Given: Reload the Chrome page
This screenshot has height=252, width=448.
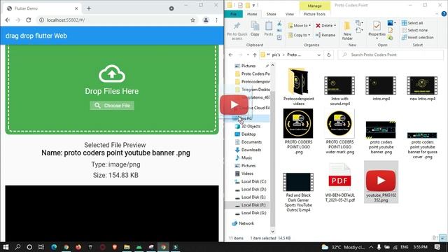Looking at the screenshot, I should pos(28,20).
